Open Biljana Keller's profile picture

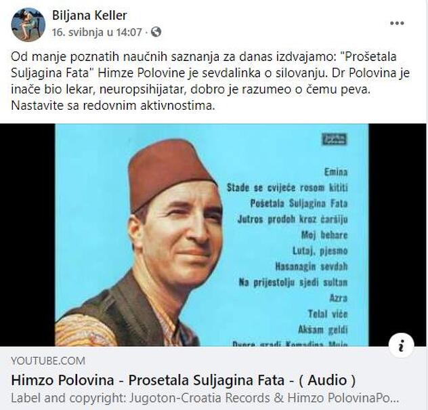click(28, 24)
